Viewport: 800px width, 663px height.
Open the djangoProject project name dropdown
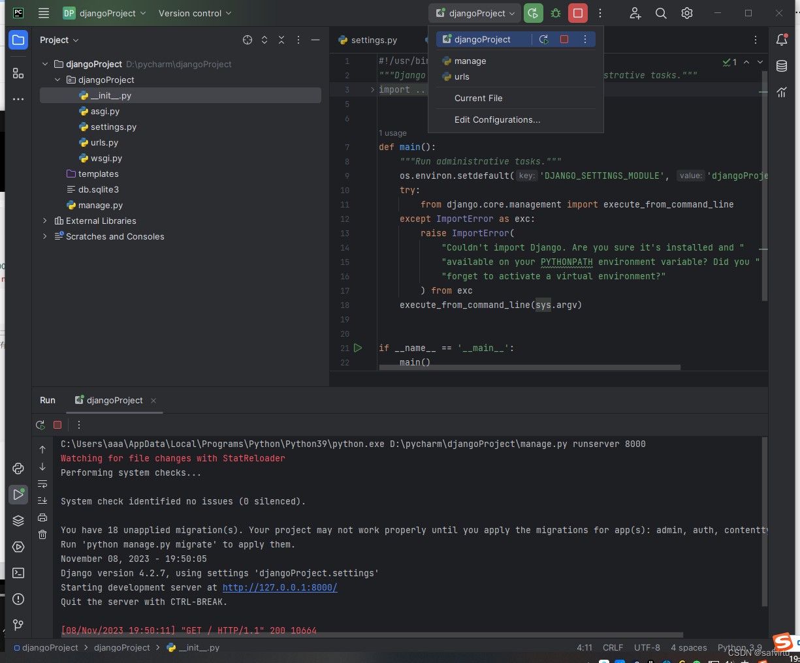tap(104, 13)
